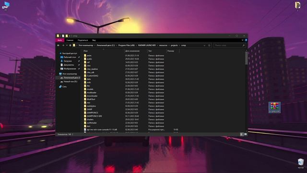This screenshot has height=173, width=307.
Task: Click Program Files (x86) in the breadcrumb
Action: (127, 45)
